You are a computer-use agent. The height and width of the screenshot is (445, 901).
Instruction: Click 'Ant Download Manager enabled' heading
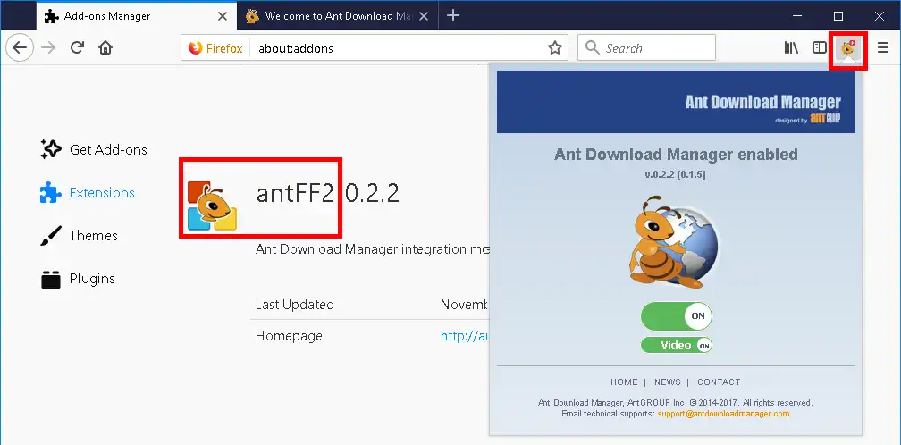(676, 155)
